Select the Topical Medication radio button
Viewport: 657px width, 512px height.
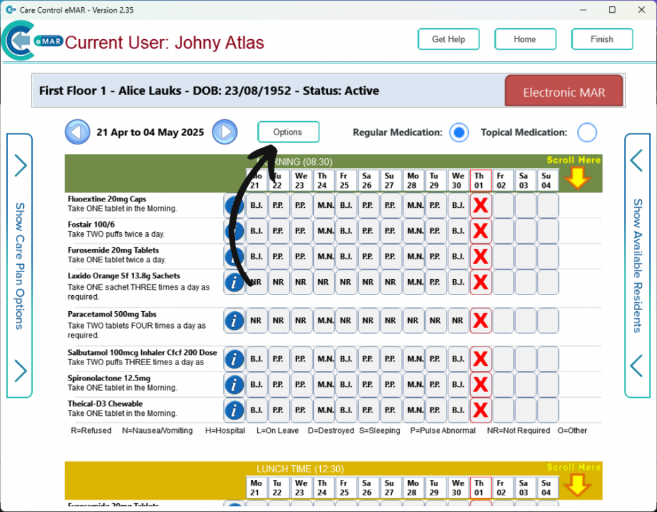pos(587,132)
